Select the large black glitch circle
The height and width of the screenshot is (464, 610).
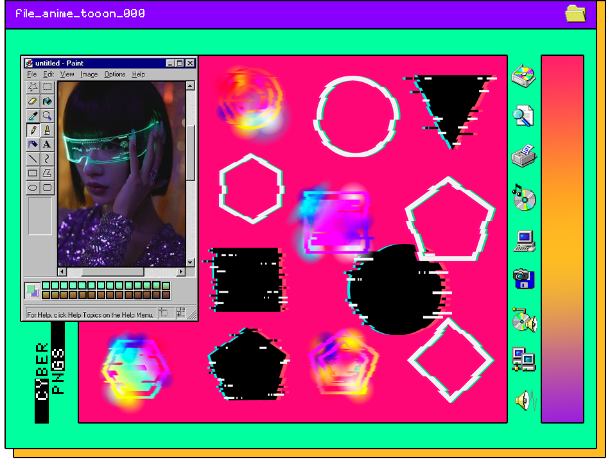click(x=398, y=289)
